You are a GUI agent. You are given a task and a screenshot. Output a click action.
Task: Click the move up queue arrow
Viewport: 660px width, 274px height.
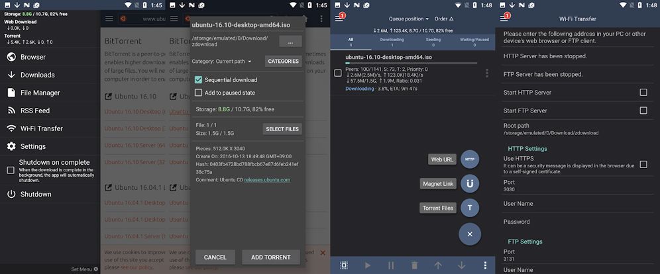coord(438,265)
